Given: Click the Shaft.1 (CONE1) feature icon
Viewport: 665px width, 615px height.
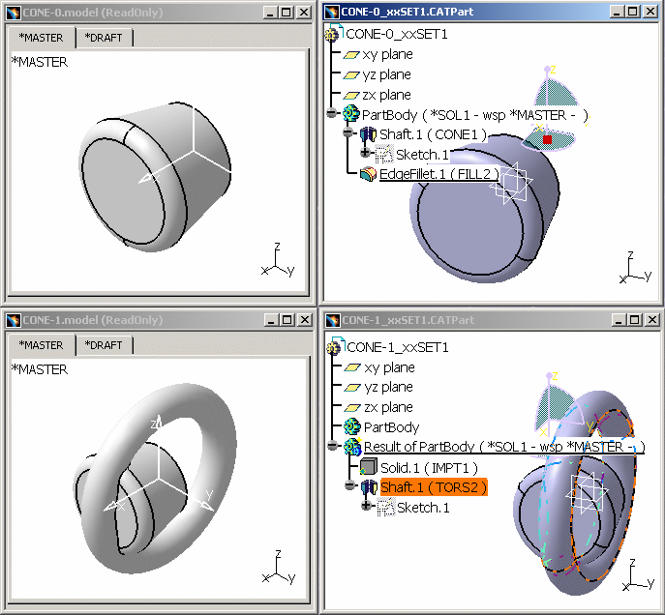Looking at the screenshot, I should point(368,134).
